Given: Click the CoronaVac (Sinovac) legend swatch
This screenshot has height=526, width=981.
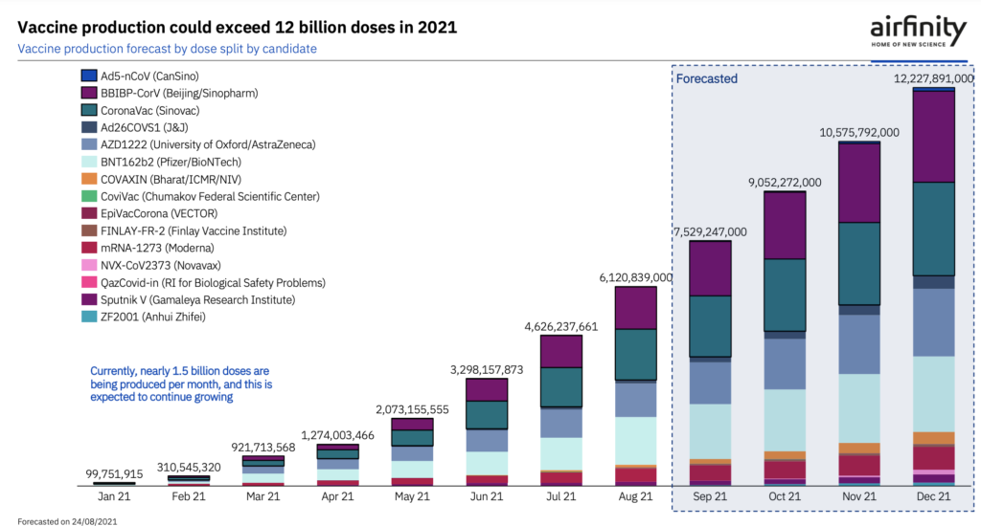Looking at the screenshot, I should [89, 110].
